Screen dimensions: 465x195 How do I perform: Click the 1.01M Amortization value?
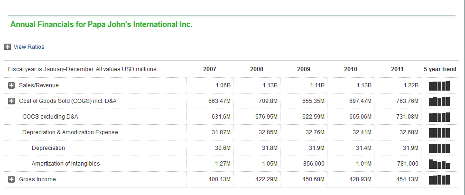pyautogui.click(x=363, y=164)
